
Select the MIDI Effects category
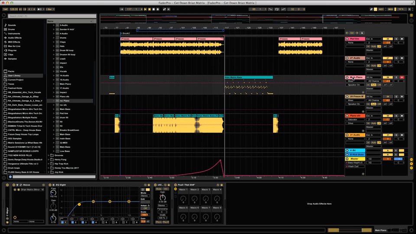click(14, 42)
